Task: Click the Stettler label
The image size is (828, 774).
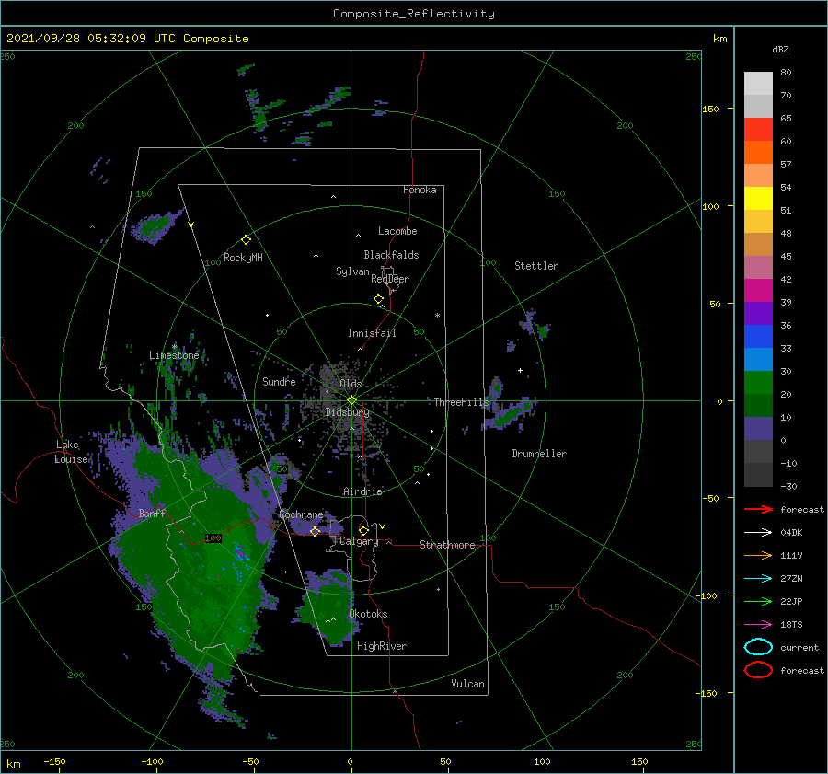Action: pos(536,266)
